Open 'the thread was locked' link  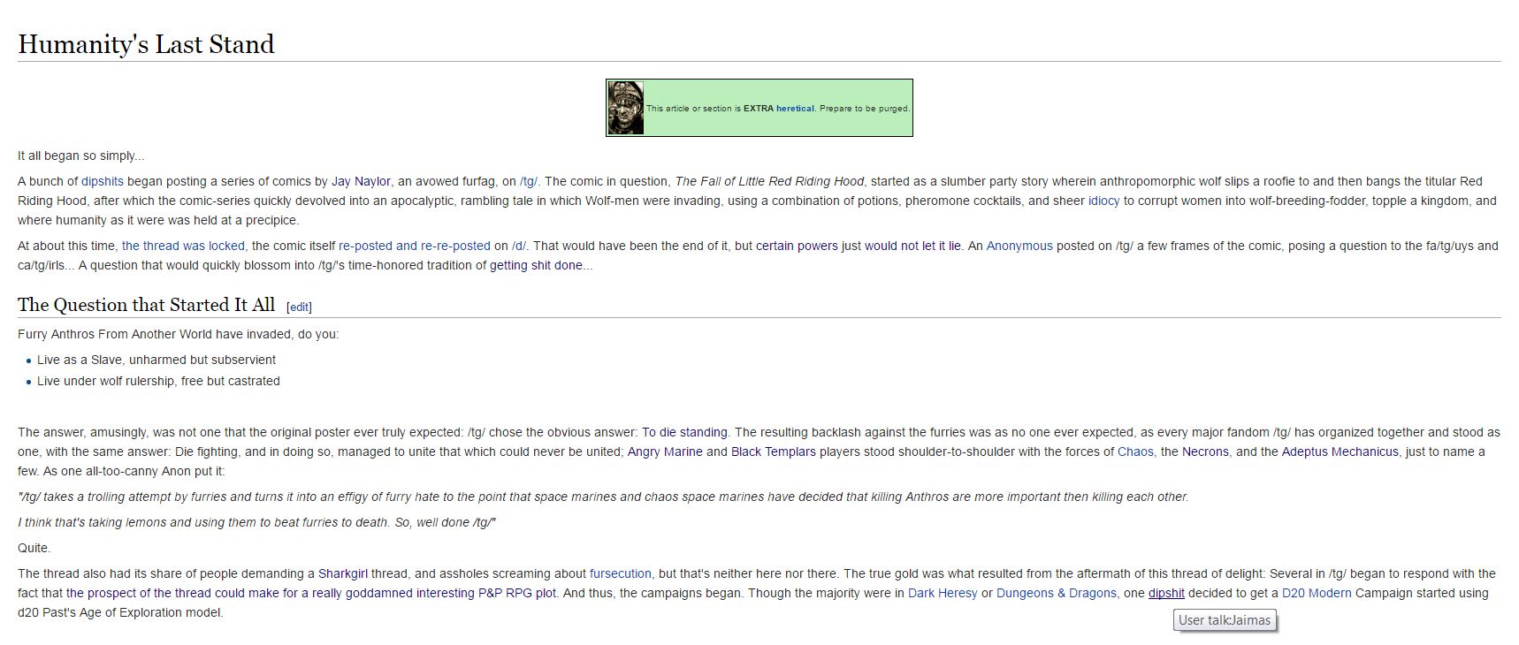click(x=183, y=246)
